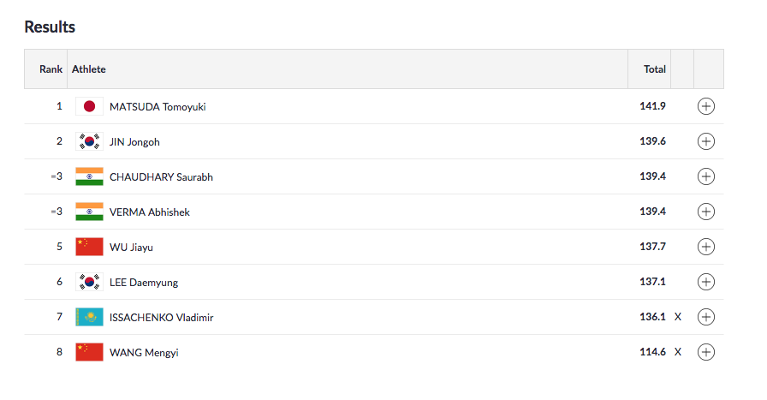The height and width of the screenshot is (400, 767).
Task: Expand CHAUDHARY Saurabh's result row
Action: coord(706,176)
